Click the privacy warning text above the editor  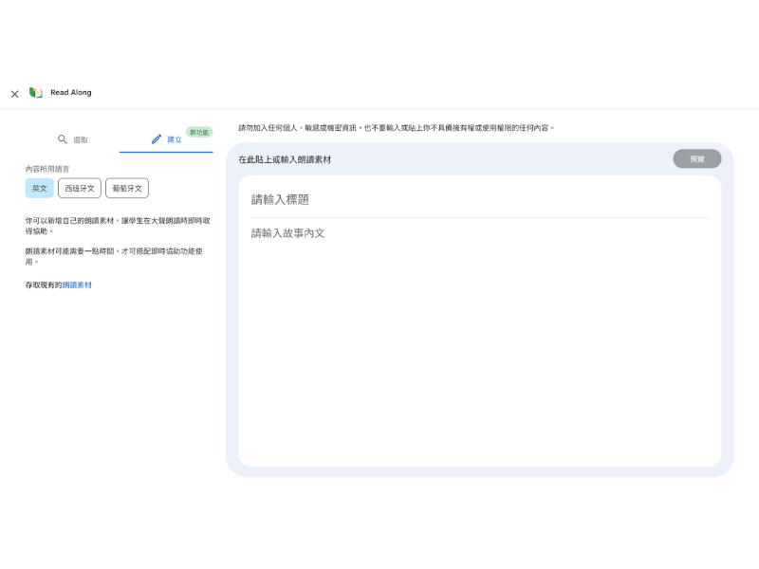click(x=396, y=127)
